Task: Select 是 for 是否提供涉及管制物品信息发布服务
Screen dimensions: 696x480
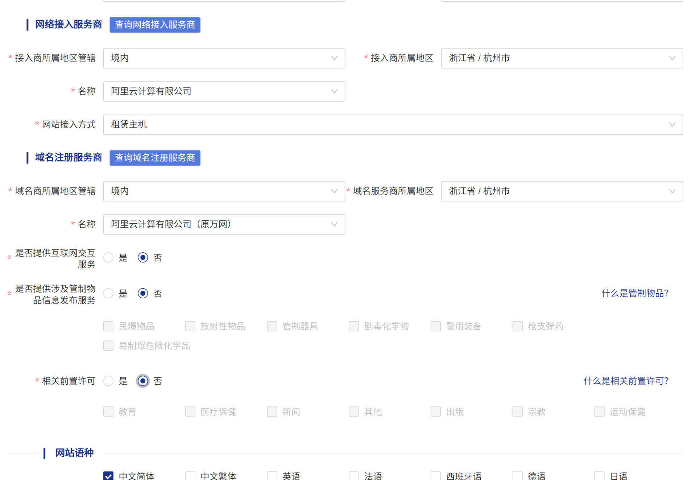Action: [108, 293]
